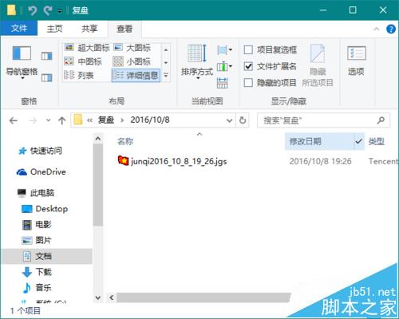Viewport: 399px width, 319px height.
Task: Click 隐藏所选项目 hide selected items
Action: click(x=318, y=65)
